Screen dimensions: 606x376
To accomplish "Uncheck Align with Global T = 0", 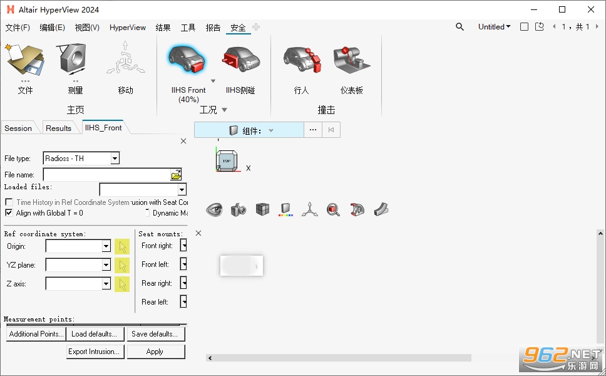I will [9, 213].
